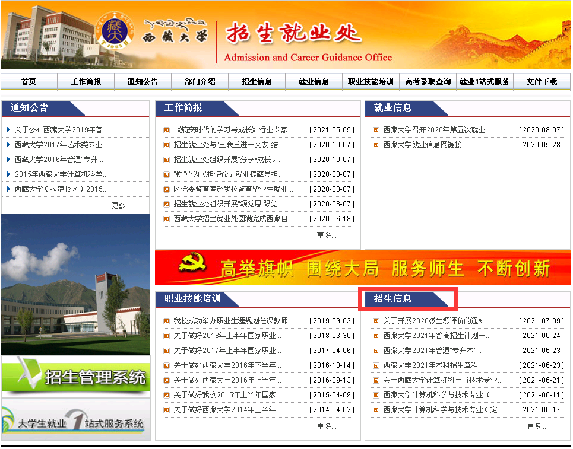Click the orange bullet icon beside 西藏大学就业信息网链接

point(376,145)
